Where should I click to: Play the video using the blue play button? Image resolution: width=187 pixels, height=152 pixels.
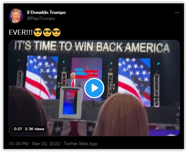click(94, 88)
